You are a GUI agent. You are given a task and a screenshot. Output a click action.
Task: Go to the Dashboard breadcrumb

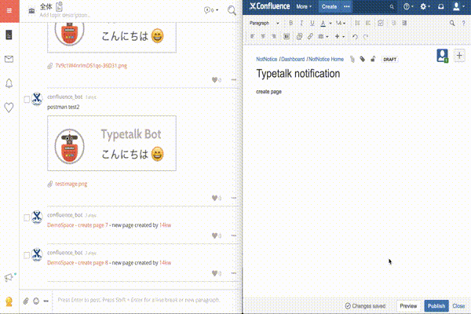(293, 59)
